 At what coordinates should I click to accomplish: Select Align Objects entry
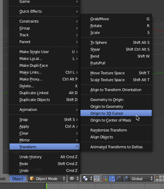pos(116,137)
